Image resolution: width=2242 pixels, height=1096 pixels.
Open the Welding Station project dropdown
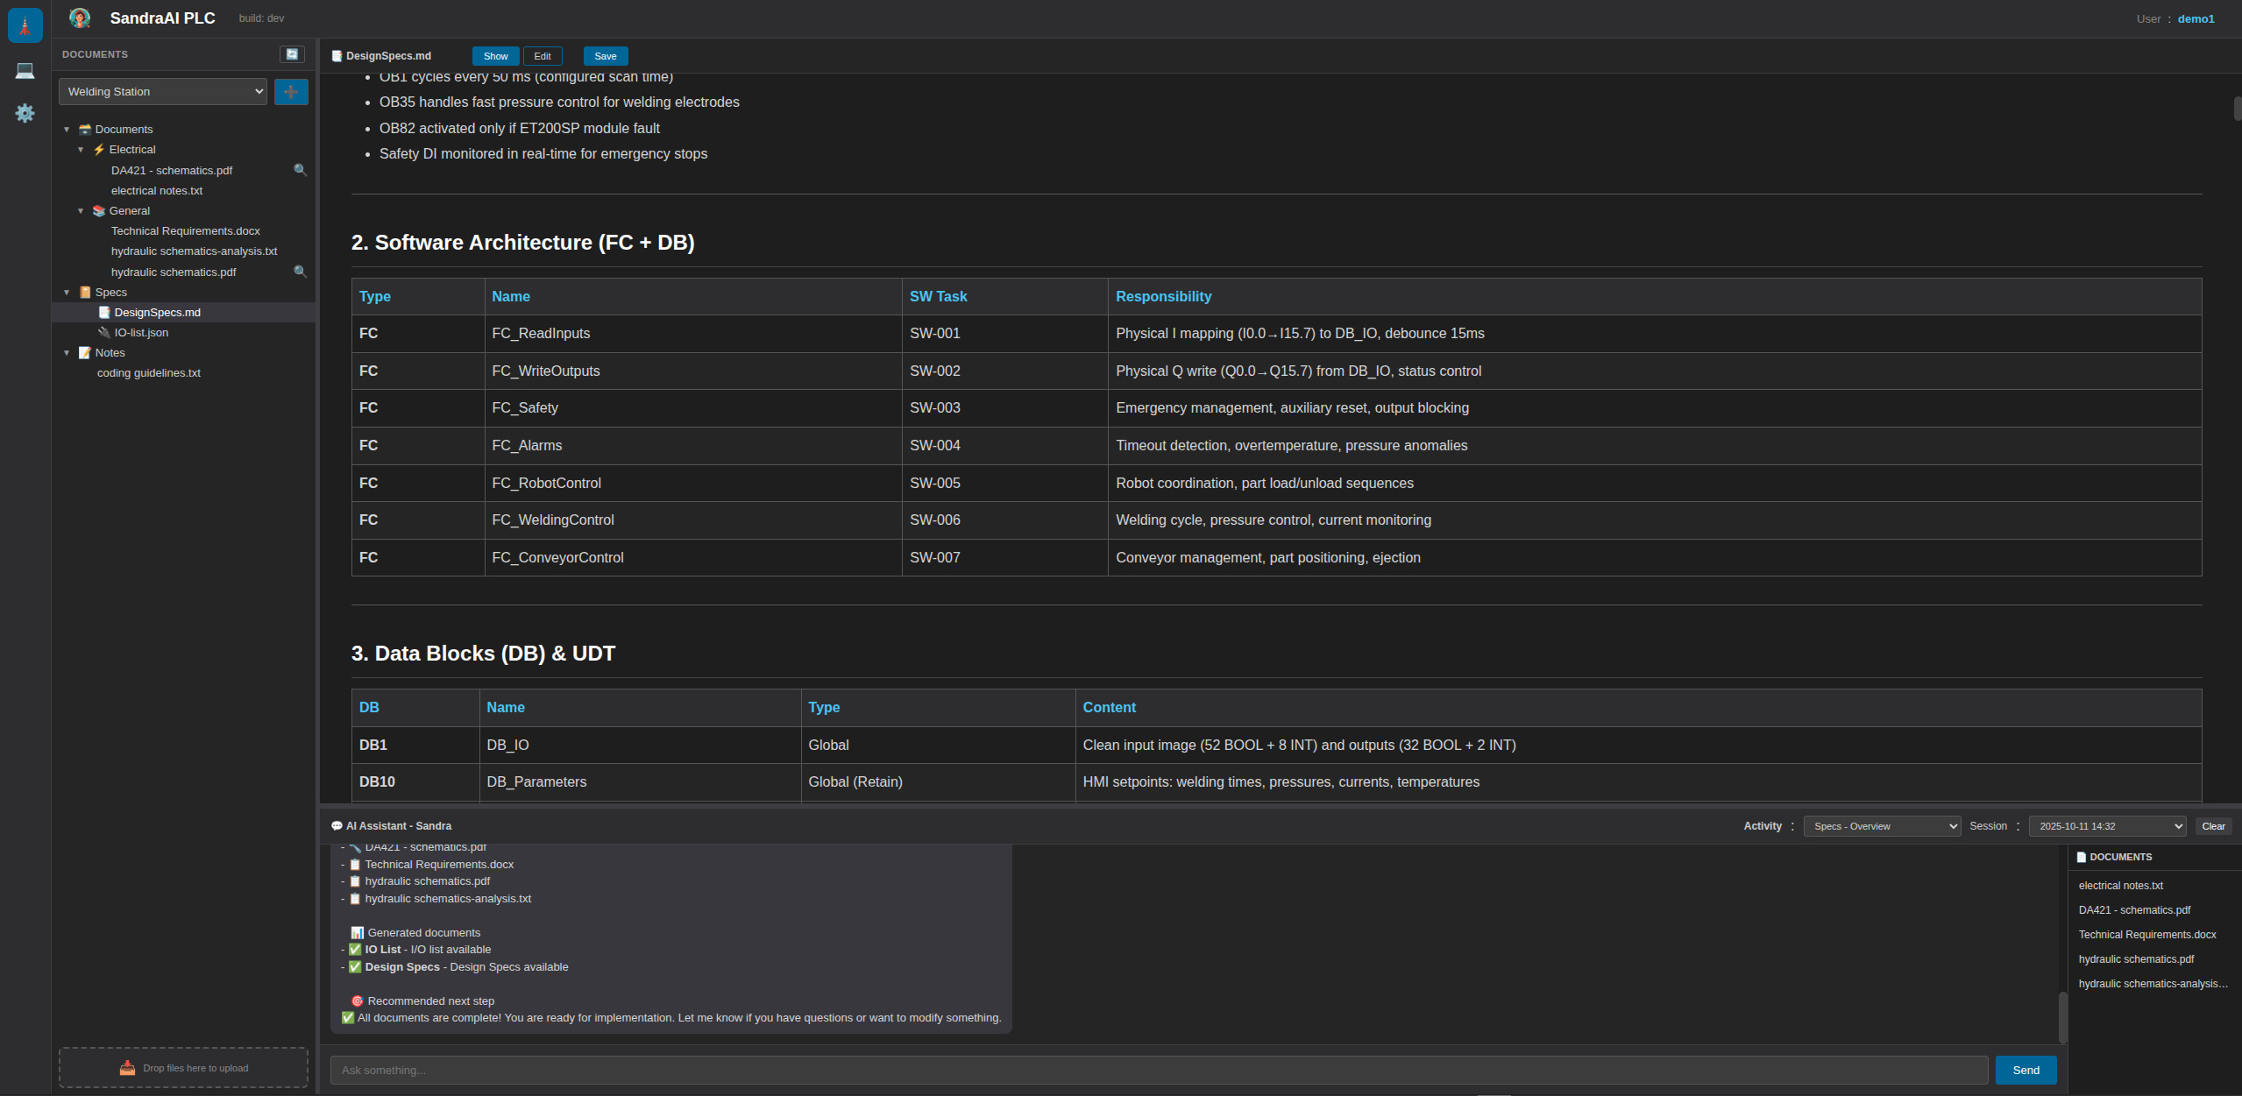pyautogui.click(x=162, y=91)
